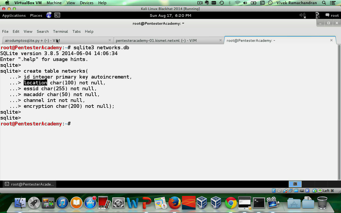Close the pentesteracademy-01.kismet.netxml tab
341x213 pixels.
pyautogui.click(x=220, y=40)
